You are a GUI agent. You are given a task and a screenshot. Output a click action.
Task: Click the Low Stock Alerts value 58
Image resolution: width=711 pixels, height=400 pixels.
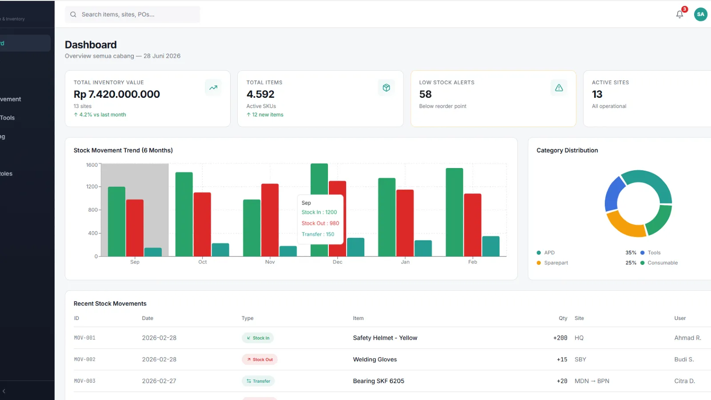425,94
